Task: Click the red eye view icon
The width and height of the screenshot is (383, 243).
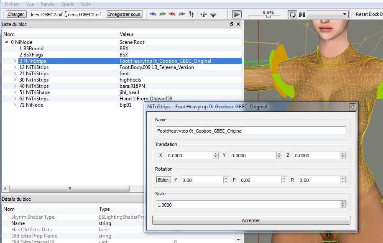Action: click(x=172, y=14)
